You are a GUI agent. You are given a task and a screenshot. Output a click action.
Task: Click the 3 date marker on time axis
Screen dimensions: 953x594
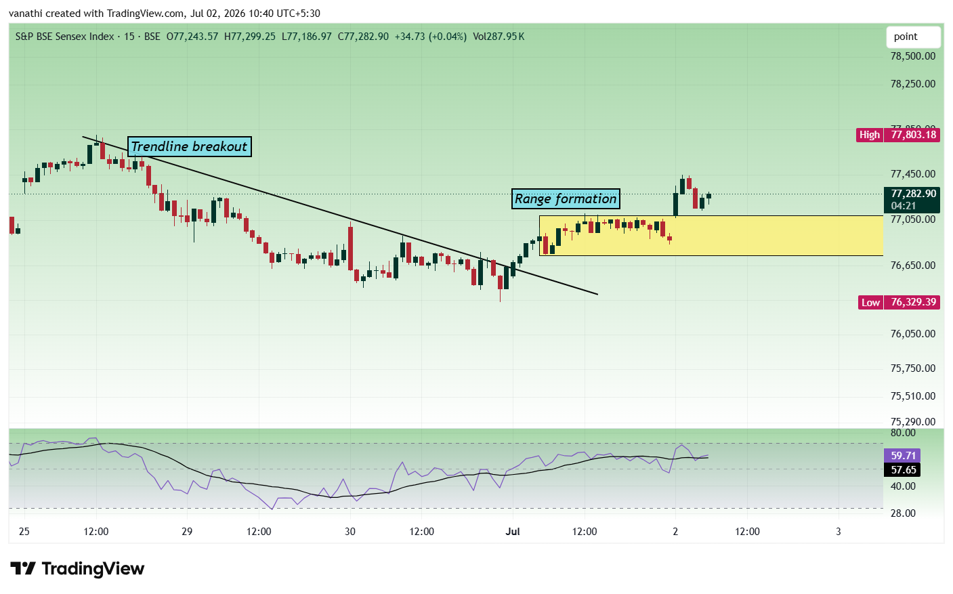839,532
